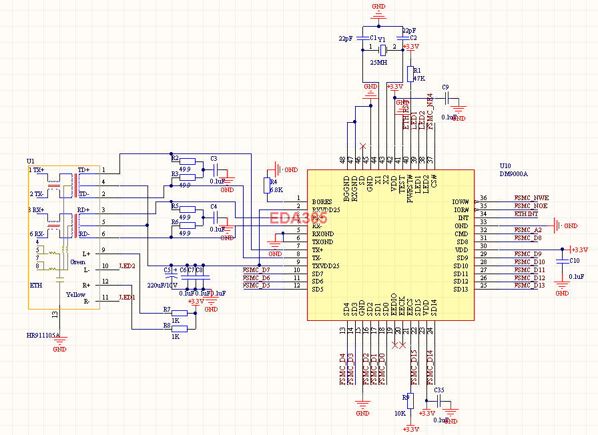Select the C9 capacitor symbol
Viewport: 598px width, 435px height.
tap(446, 98)
